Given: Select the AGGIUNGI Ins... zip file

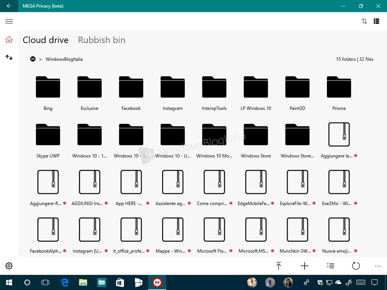Looking at the screenshot, I should 89,188.
